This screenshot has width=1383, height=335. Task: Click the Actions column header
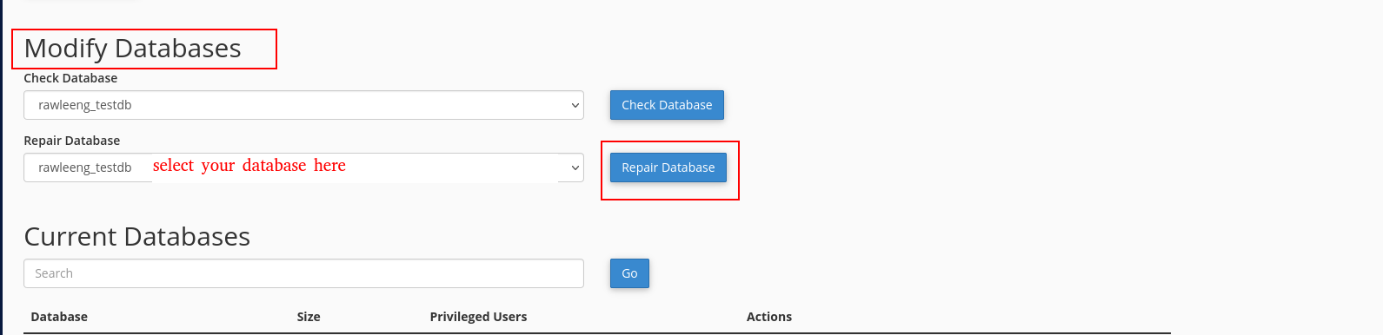[769, 317]
